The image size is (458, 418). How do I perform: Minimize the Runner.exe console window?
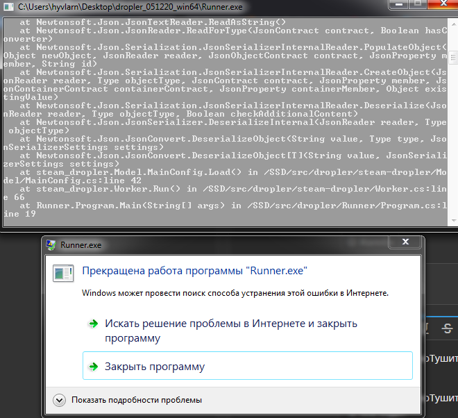[x=399, y=4]
